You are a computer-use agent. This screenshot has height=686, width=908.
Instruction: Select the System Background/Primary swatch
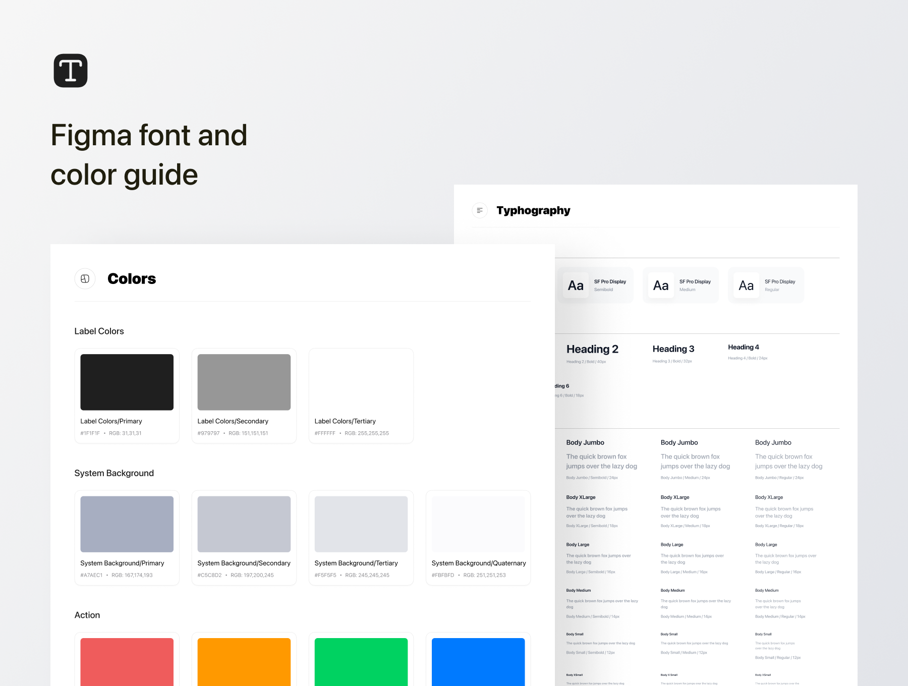127,524
